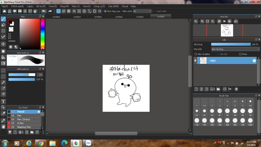The height and width of the screenshot is (147, 261).
Task: Open the Lớp(L) menu
Action: 30,6
